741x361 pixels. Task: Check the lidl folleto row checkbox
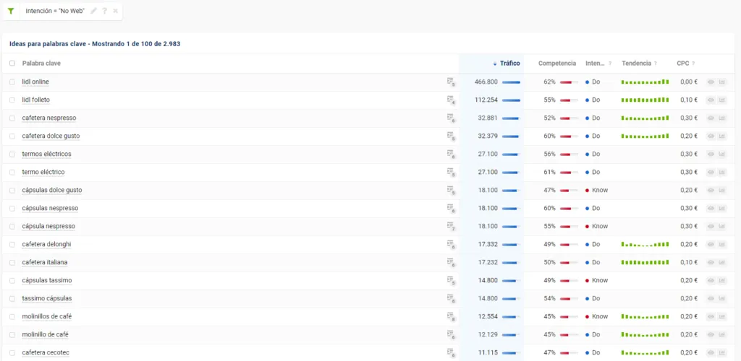(x=12, y=100)
